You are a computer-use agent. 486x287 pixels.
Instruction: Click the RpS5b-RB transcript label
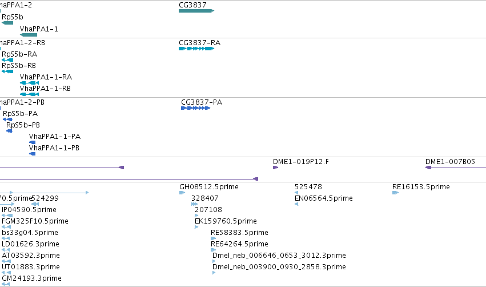point(19,66)
